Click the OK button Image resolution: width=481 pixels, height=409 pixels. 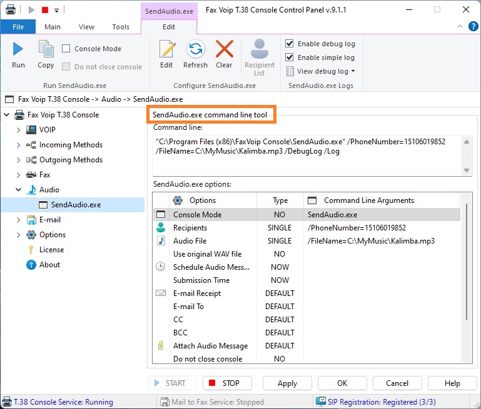click(342, 383)
